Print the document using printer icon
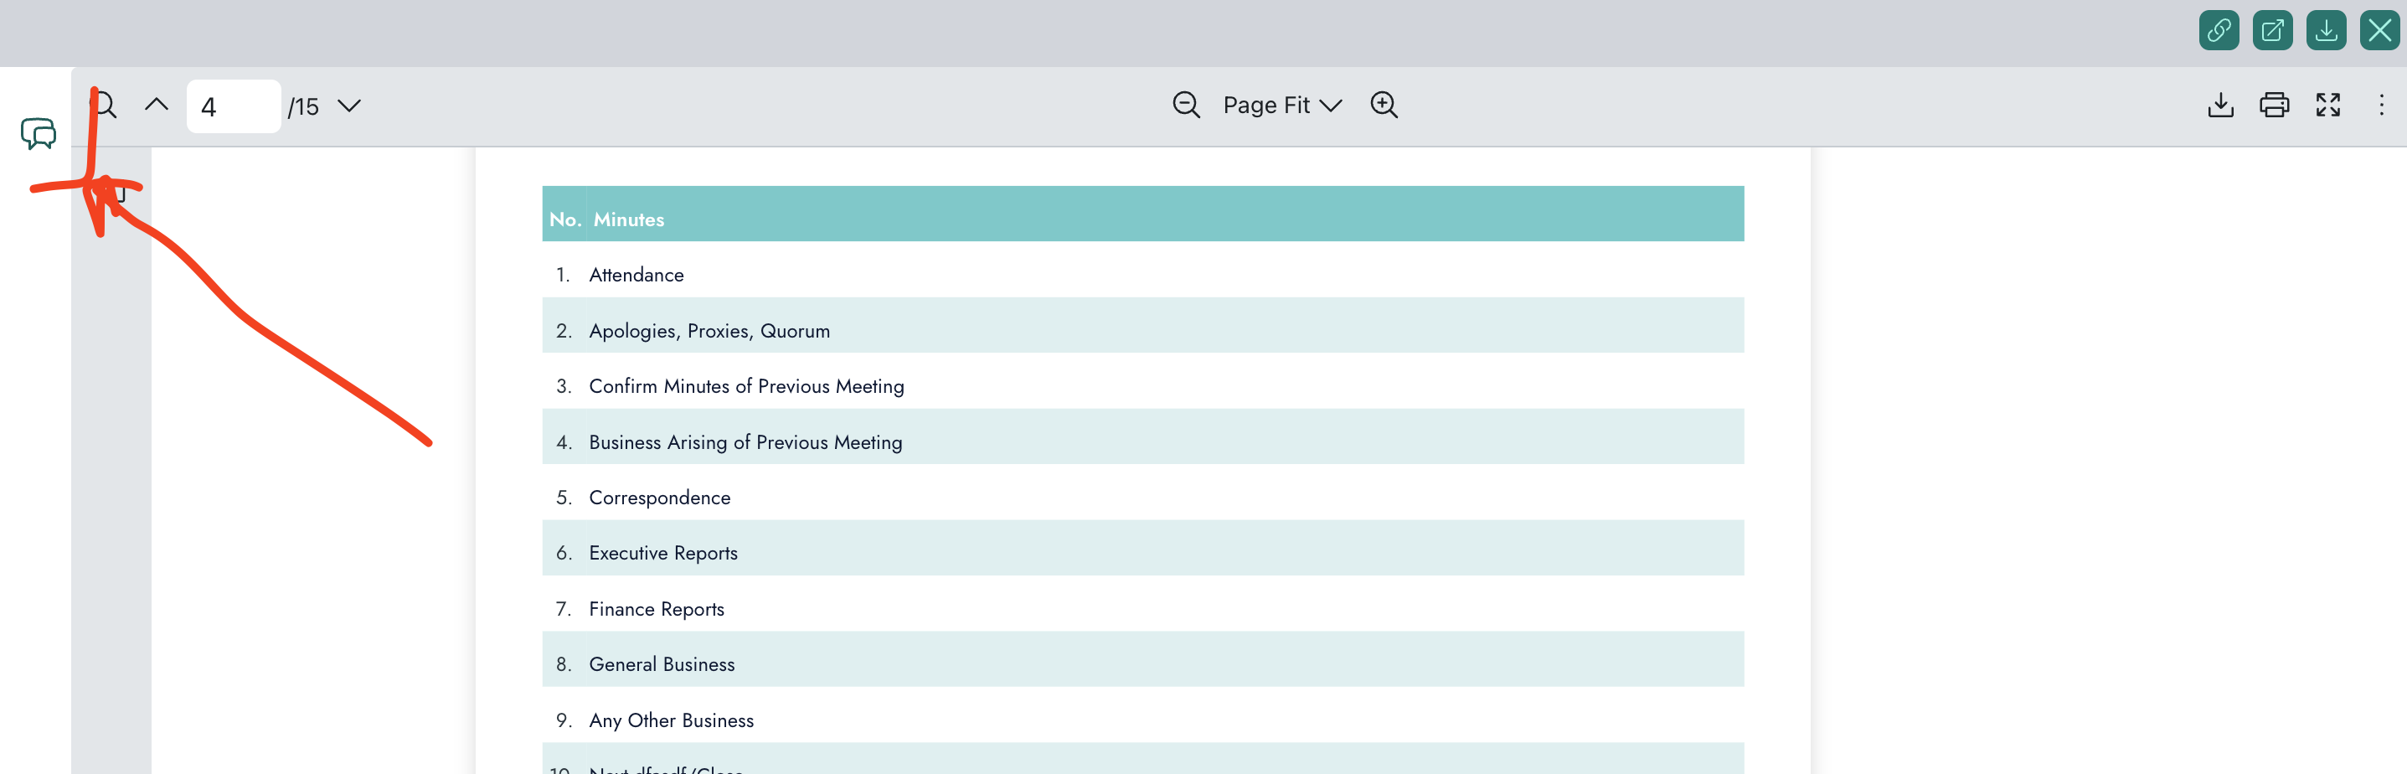Screen dimensions: 2407x774 [2273, 105]
